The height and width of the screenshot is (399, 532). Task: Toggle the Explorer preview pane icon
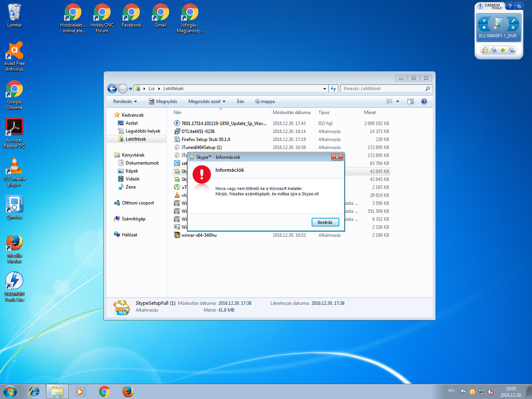[x=410, y=101]
